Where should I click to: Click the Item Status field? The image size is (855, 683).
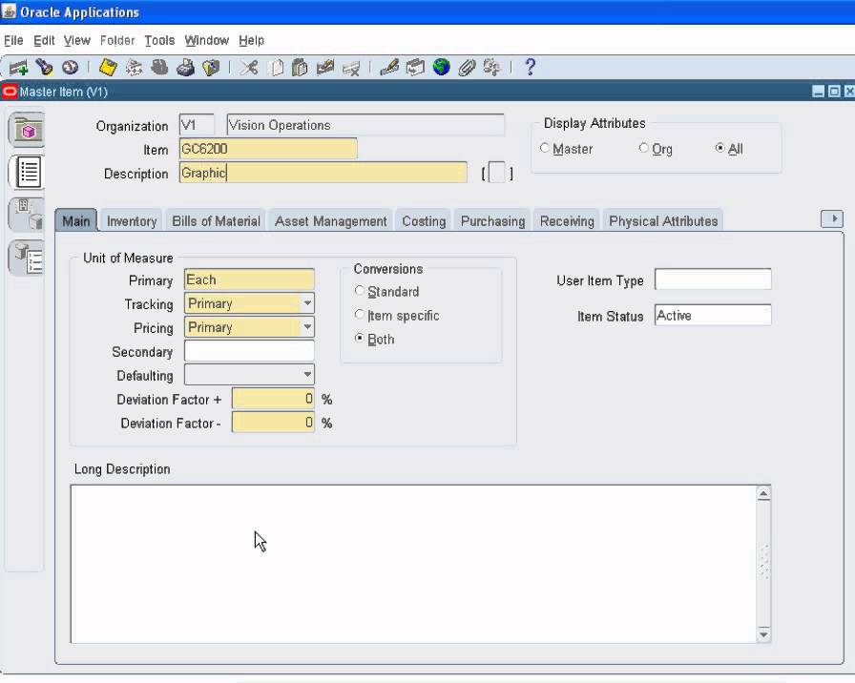(x=713, y=315)
